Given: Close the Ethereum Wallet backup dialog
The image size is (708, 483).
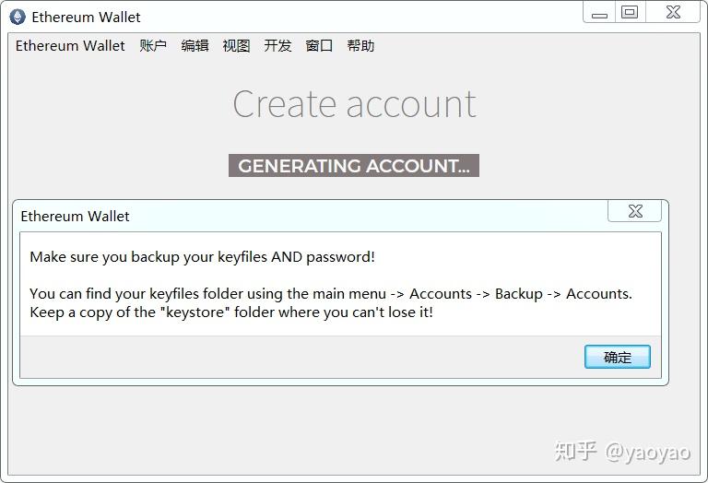Looking at the screenshot, I should 635,211.
